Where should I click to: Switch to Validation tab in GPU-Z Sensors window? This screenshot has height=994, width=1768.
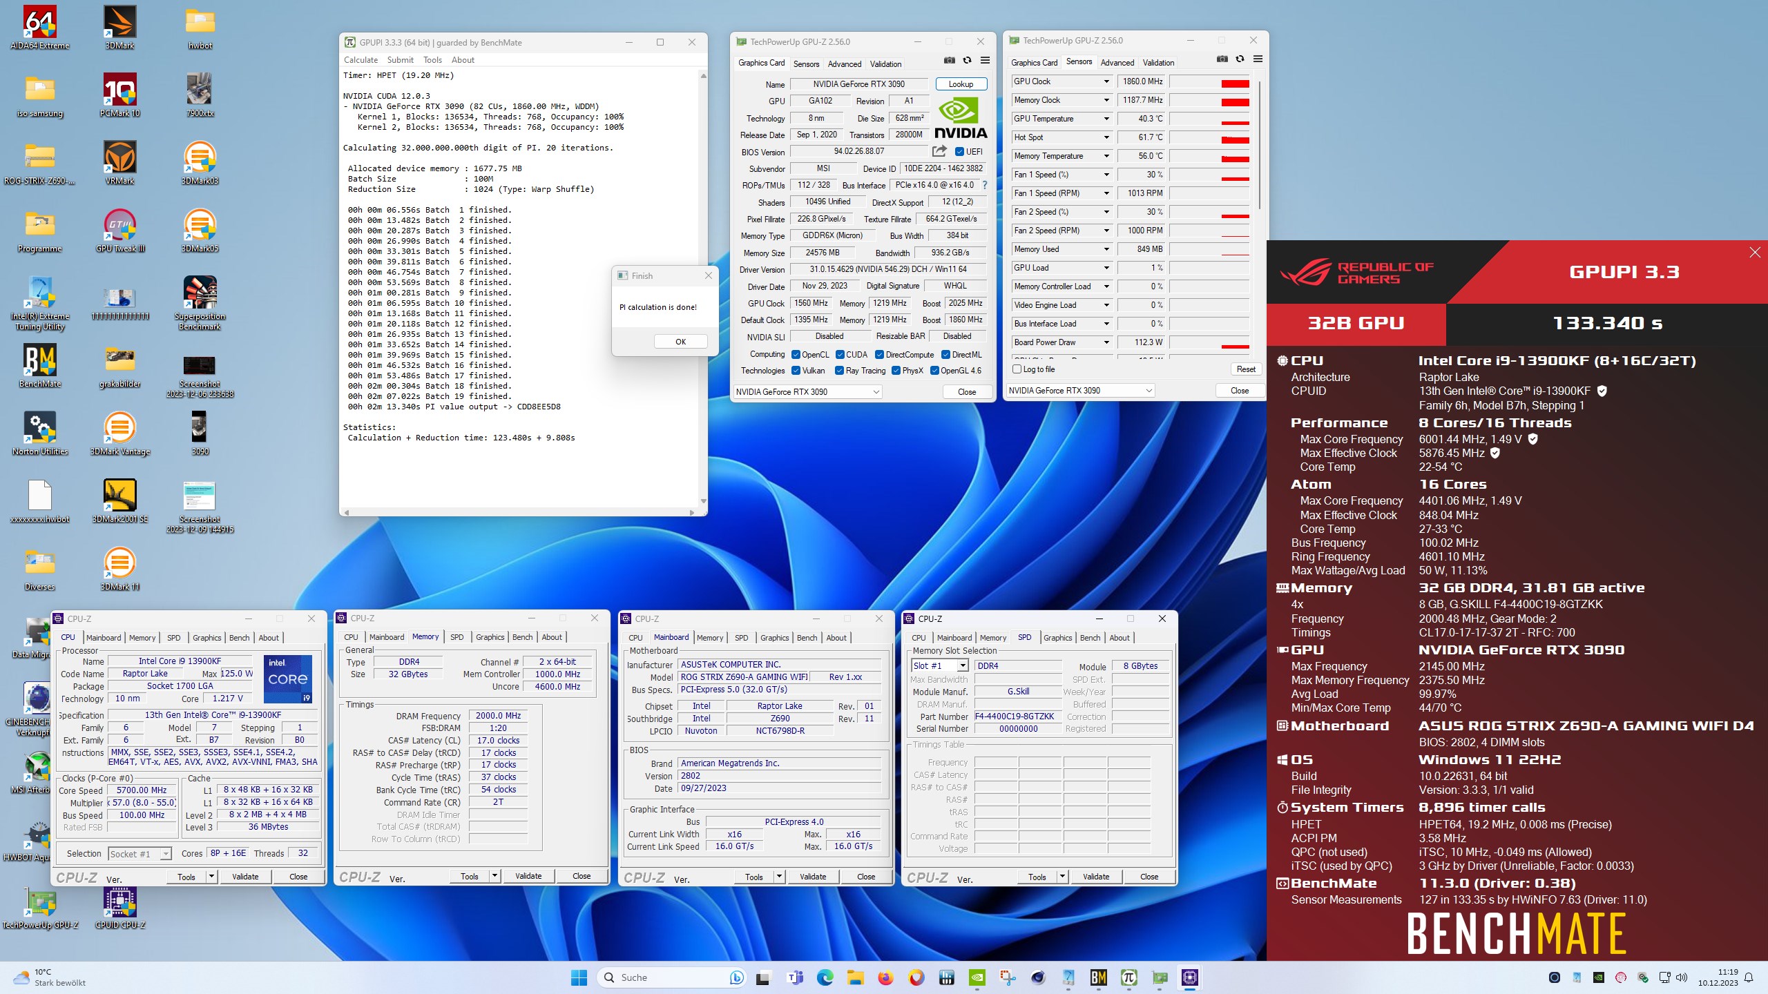(x=1158, y=63)
